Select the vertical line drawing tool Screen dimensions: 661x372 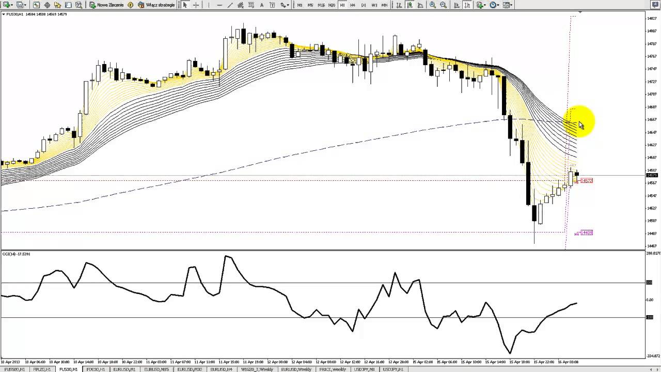(x=209, y=5)
